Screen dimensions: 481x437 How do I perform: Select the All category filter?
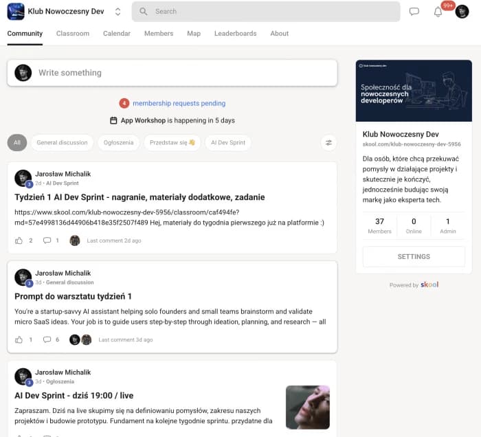[x=17, y=143]
